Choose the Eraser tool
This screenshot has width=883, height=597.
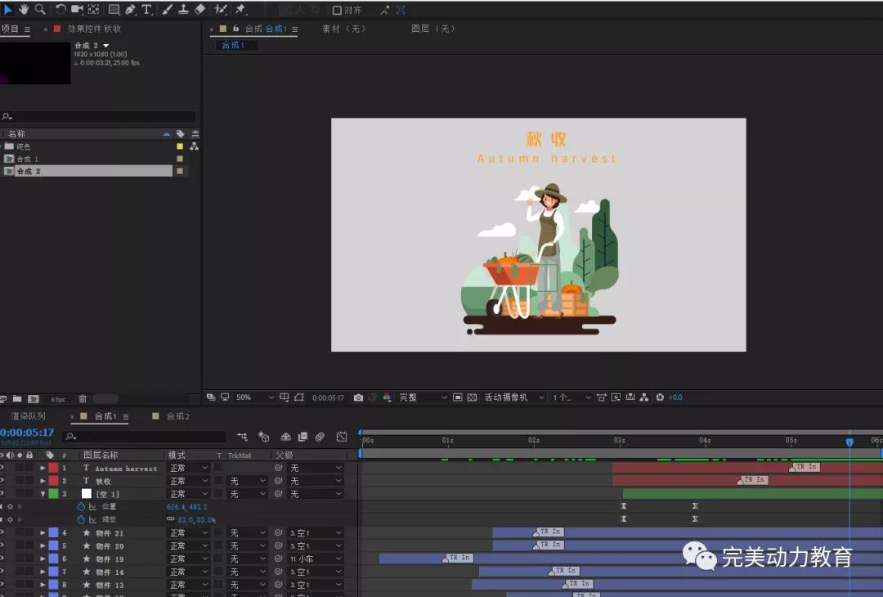[200, 10]
